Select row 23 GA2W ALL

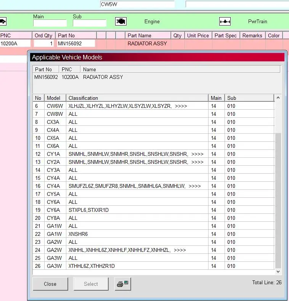[x=153, y=242]
